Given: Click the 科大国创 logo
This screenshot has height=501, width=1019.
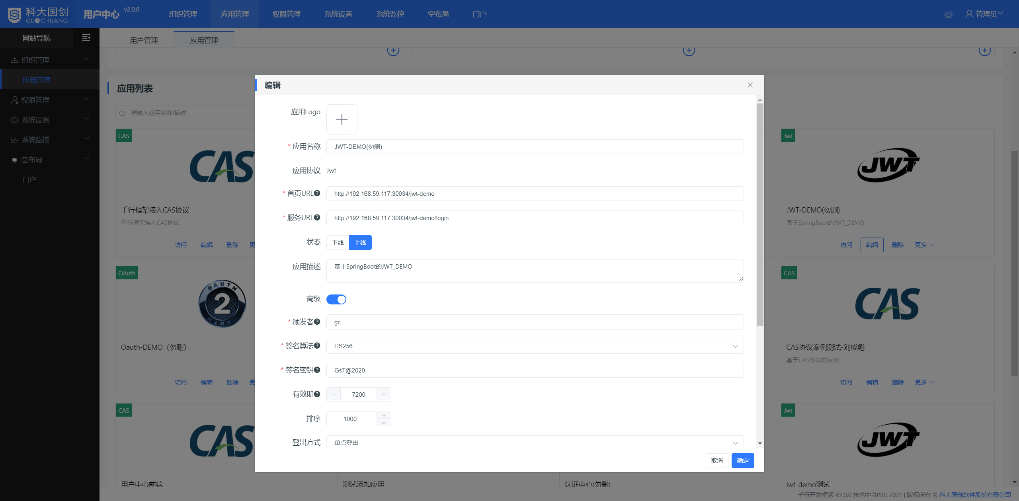Looking at the screenshot, I should point(38,15).
